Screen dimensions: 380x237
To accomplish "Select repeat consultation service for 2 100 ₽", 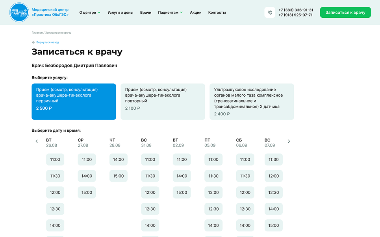I will (x=163, y=101).
